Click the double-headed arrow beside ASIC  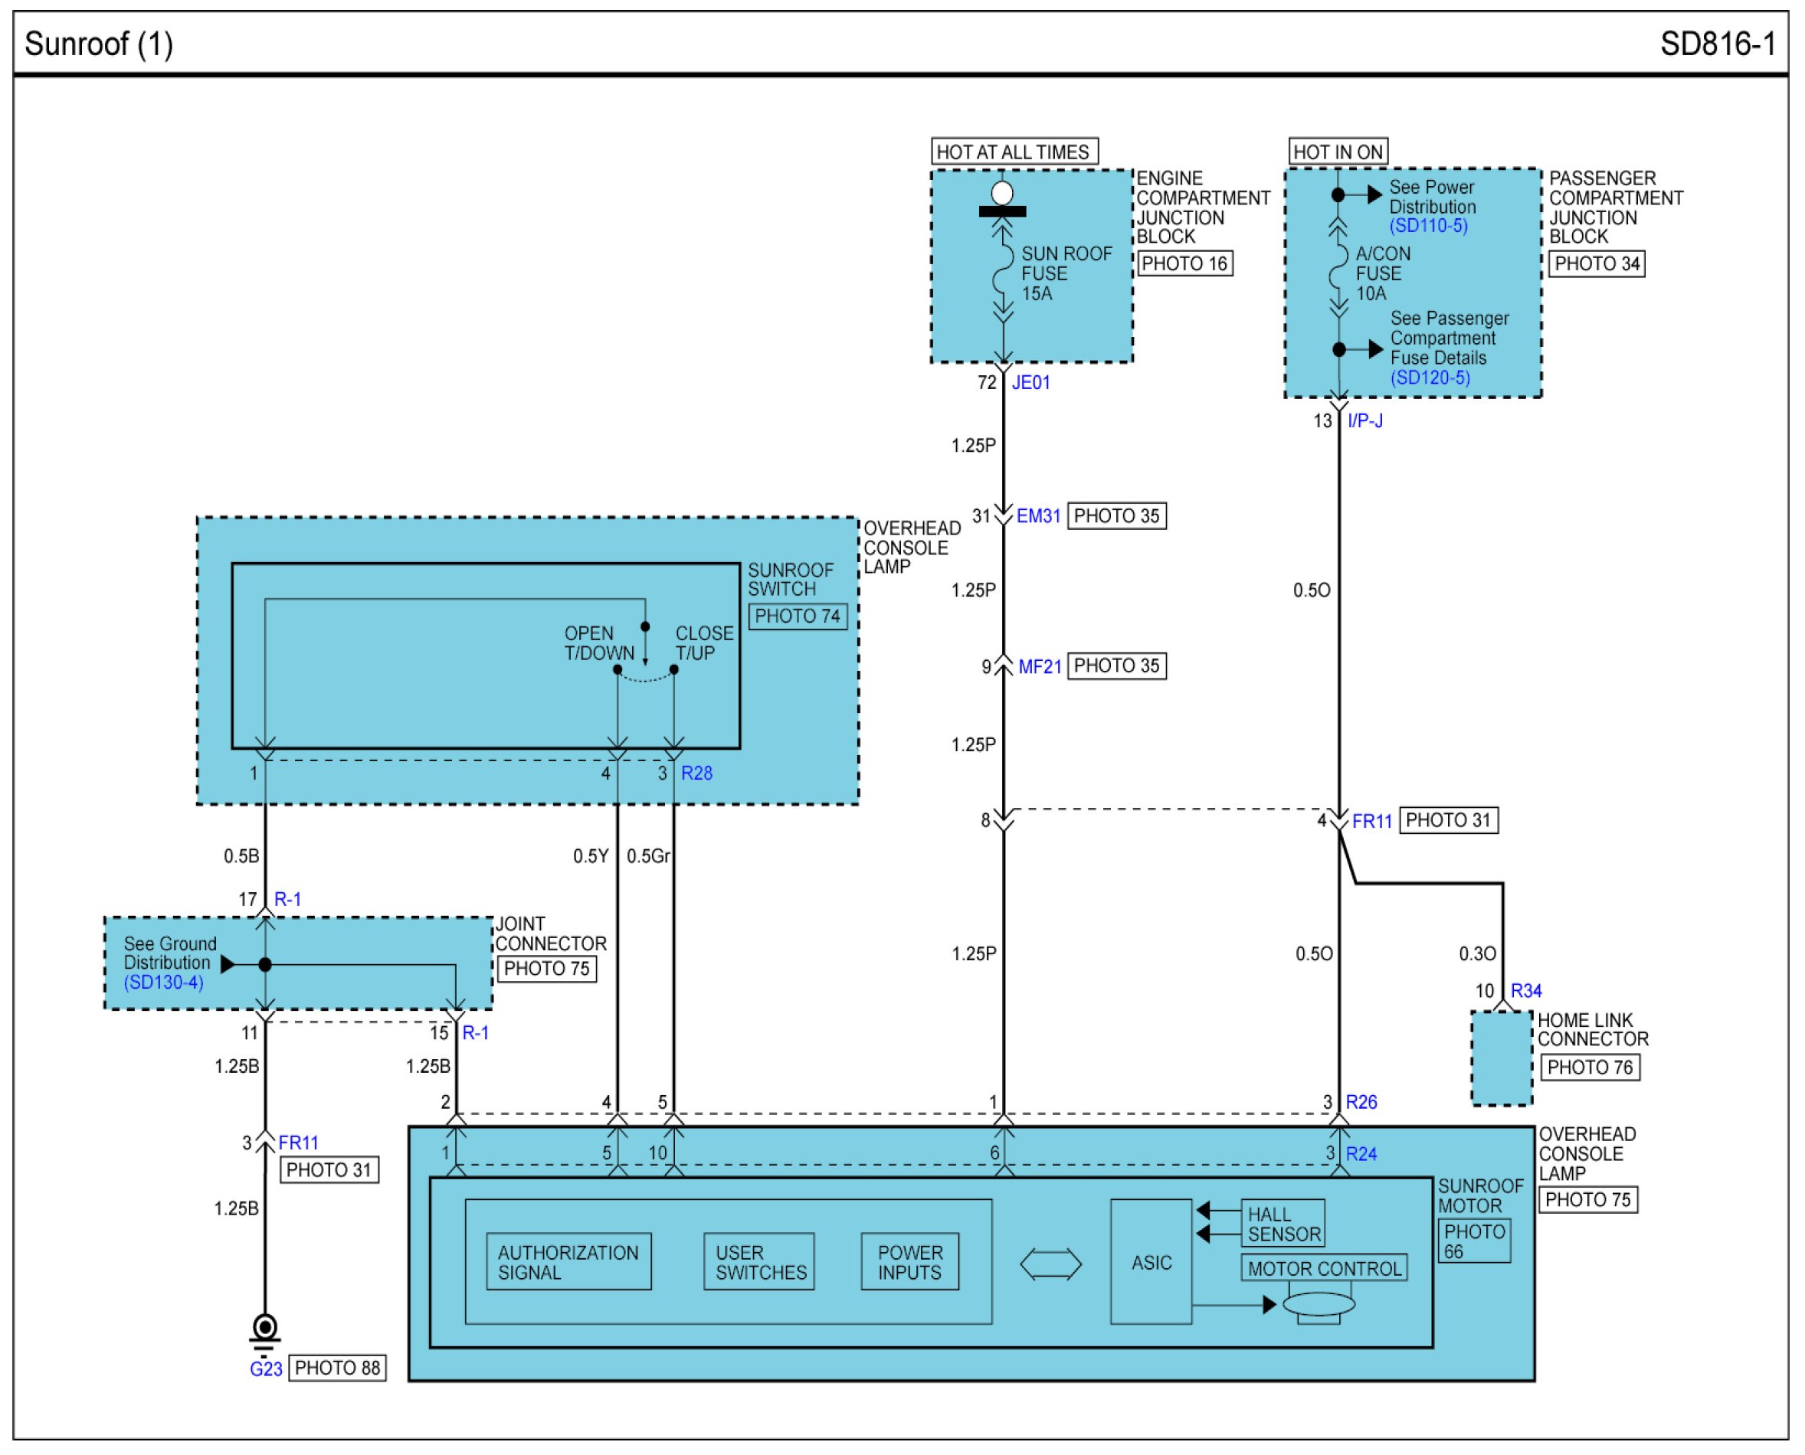click(x=1050, y=1263)
